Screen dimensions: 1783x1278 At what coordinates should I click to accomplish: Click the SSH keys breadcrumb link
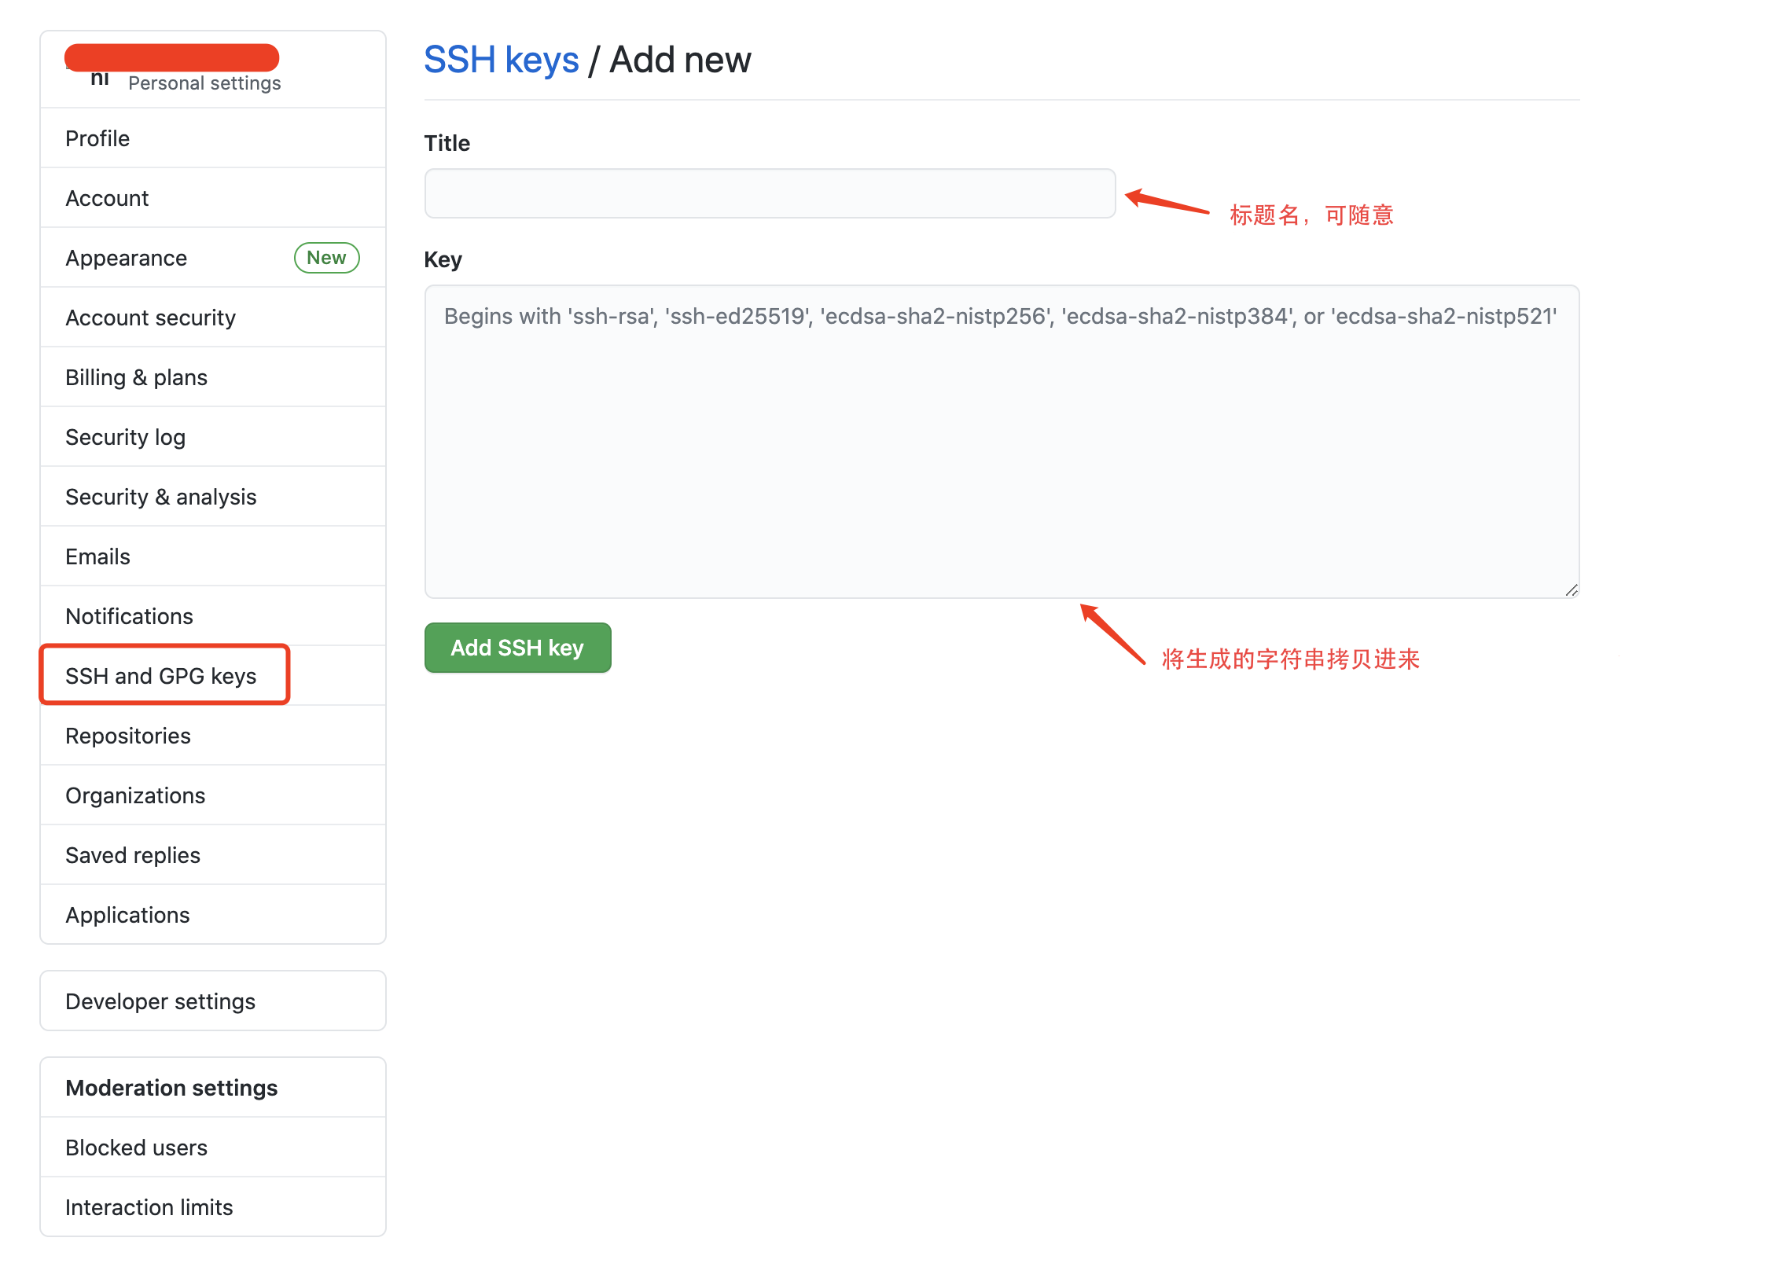coord(501,60)
